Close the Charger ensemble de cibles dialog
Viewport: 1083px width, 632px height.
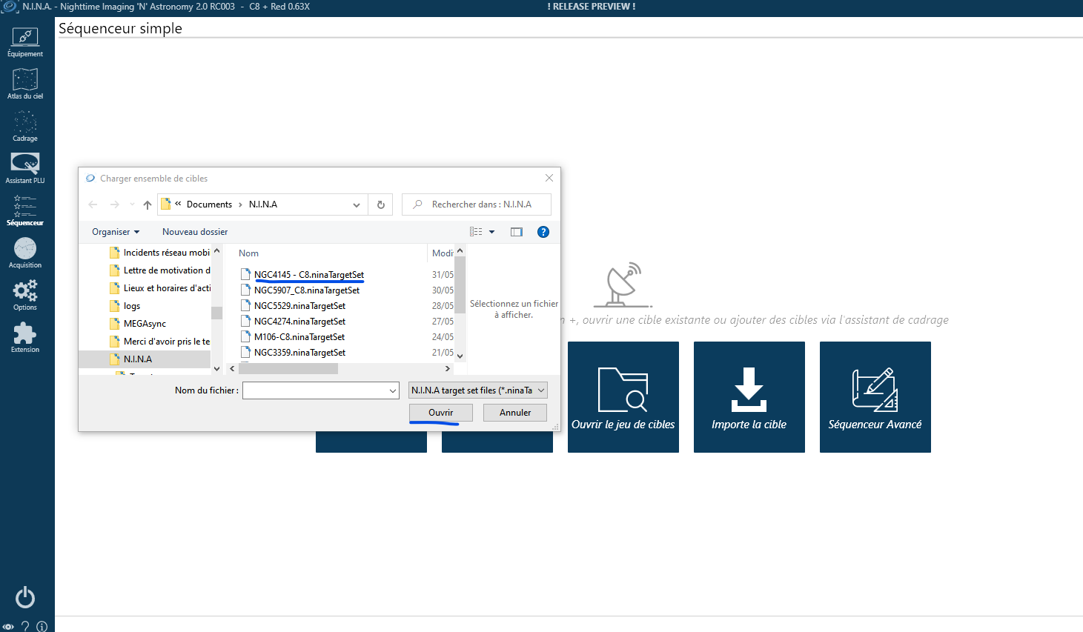click(x=549, y=178)
